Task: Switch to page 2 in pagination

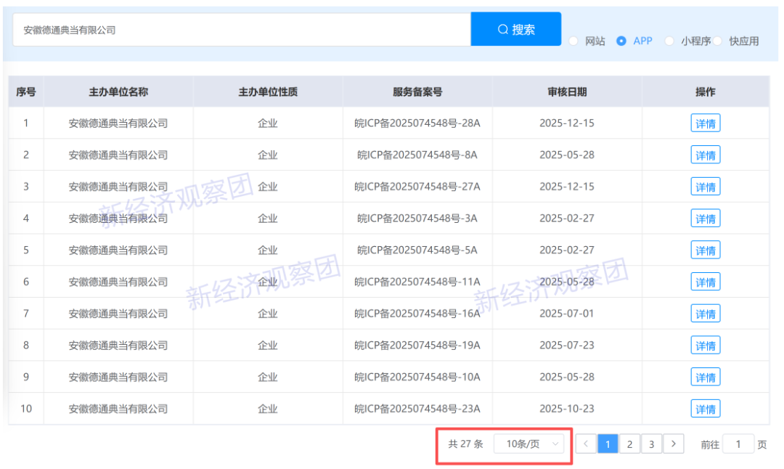Action: (x=629, y=444)
